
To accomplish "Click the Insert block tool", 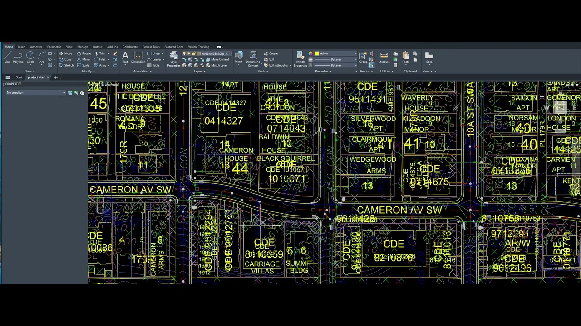I will [239, 57].
